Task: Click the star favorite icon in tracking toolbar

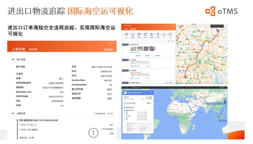Action: (164, 35)
